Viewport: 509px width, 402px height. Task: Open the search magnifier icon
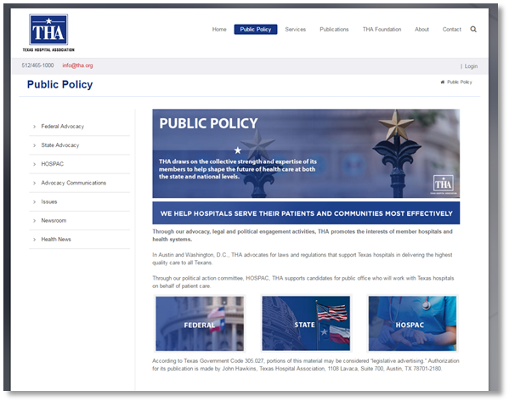coord(473,29)
